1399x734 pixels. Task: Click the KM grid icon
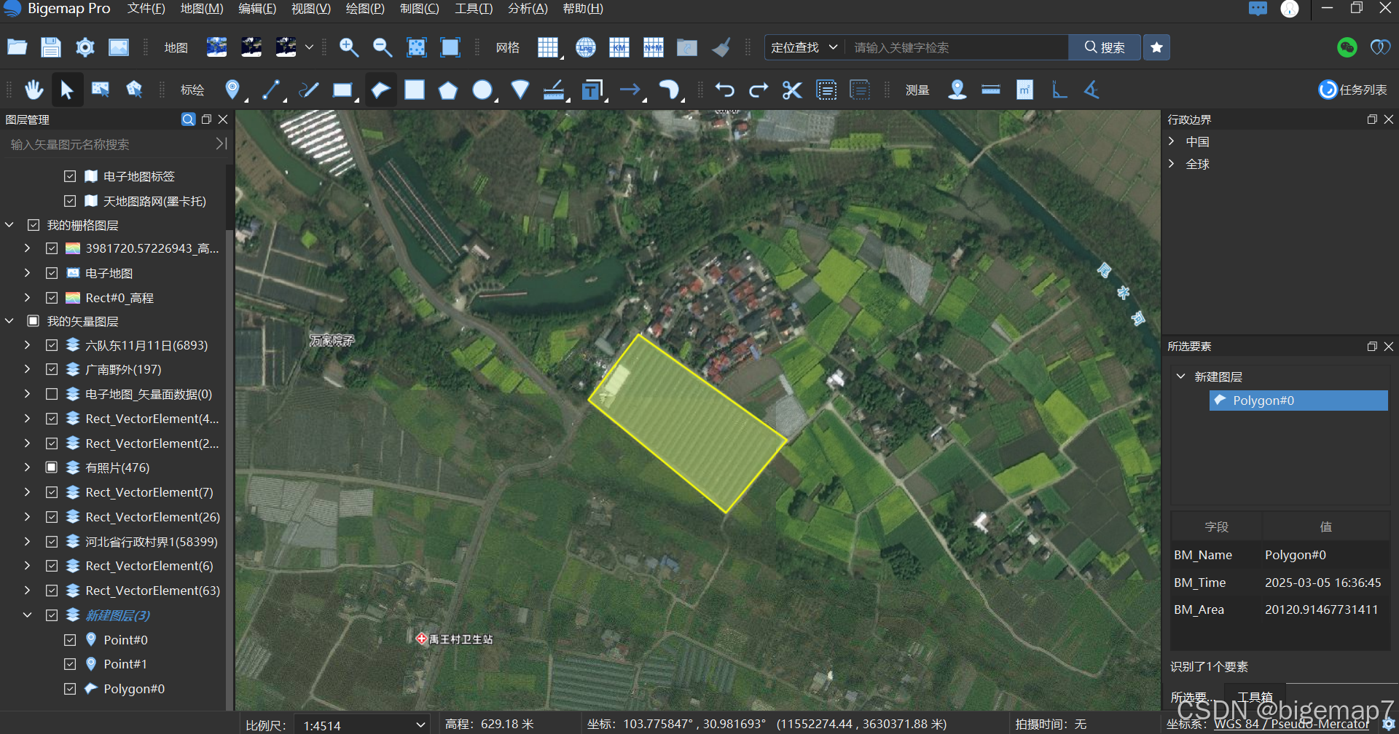[x=619, y=47]
